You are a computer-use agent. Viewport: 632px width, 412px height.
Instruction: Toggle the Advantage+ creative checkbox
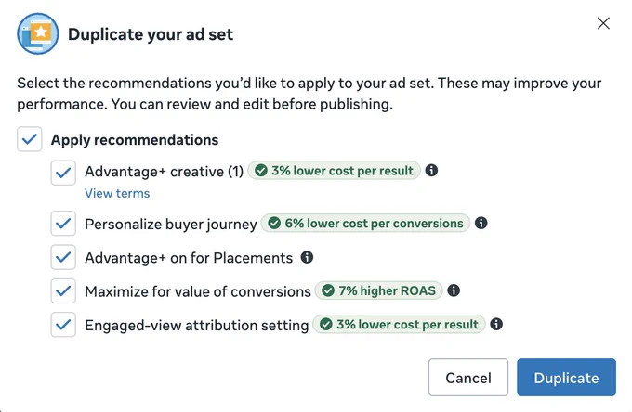(x=63, y=173)
